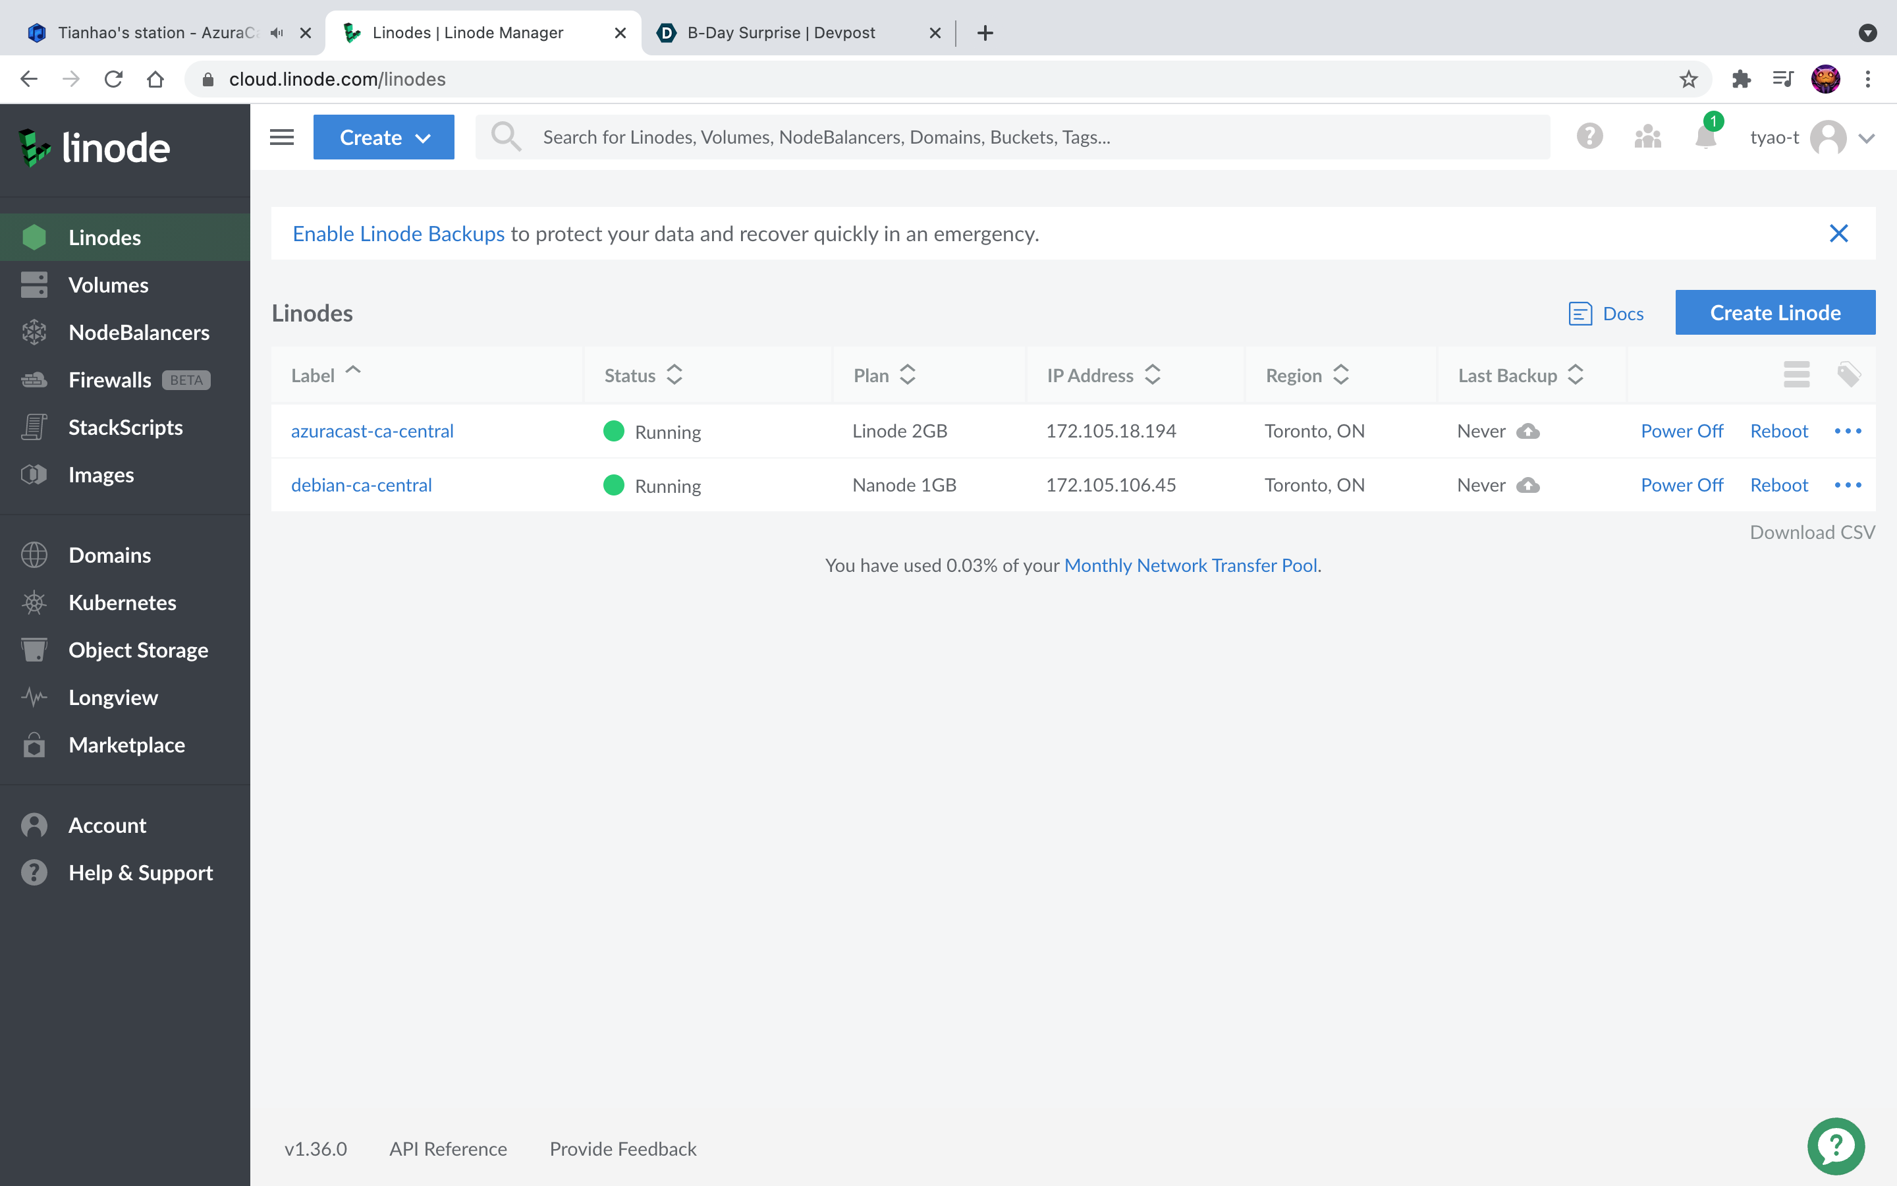
Task: Open more actions for debian-ca-central
Action: coord(1848,486)
